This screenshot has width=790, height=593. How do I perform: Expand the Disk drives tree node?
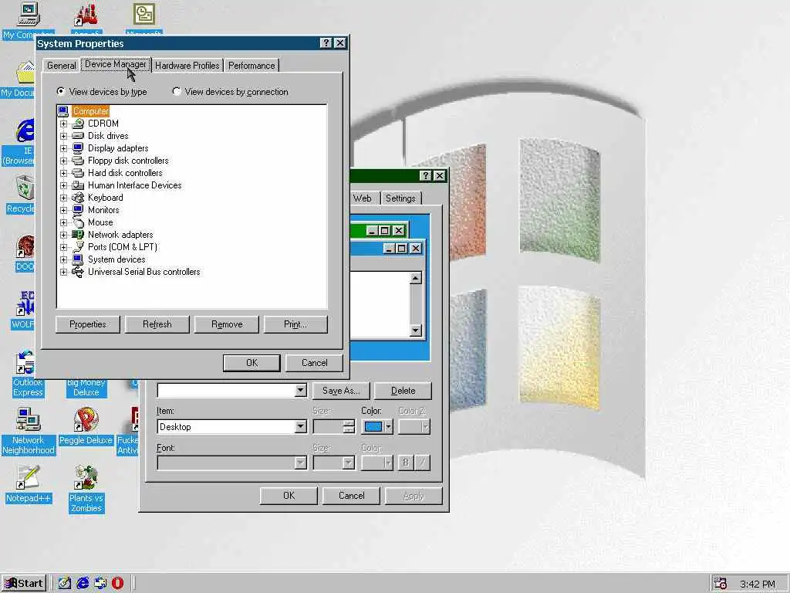(x=63, y=136)
